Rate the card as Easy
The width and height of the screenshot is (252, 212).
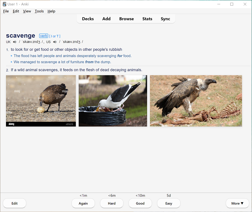click(x=169, y=203)
